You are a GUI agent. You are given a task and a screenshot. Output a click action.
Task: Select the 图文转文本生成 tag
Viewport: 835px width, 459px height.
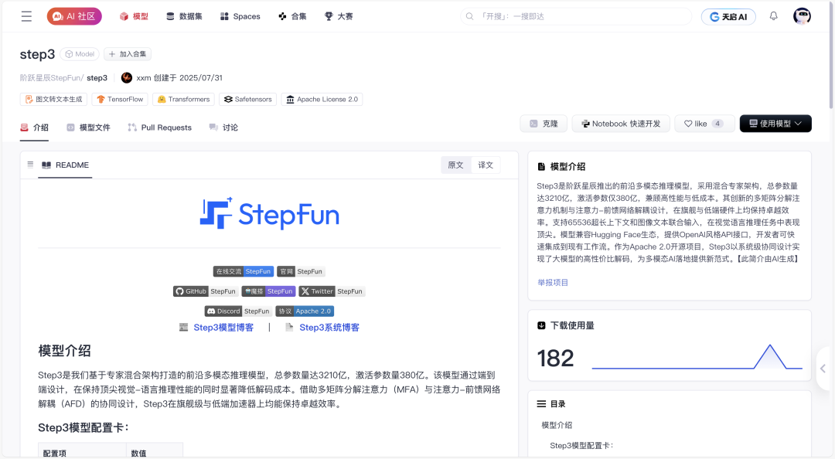(x=54, y=99)
